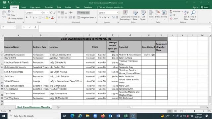Apply yellow fill color bucket
This screenshot has height=119, width=212.
[47, 18]
